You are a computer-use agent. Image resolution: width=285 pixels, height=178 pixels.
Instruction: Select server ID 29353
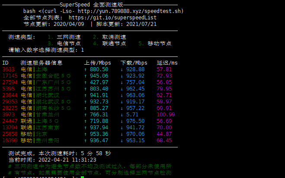10,102
